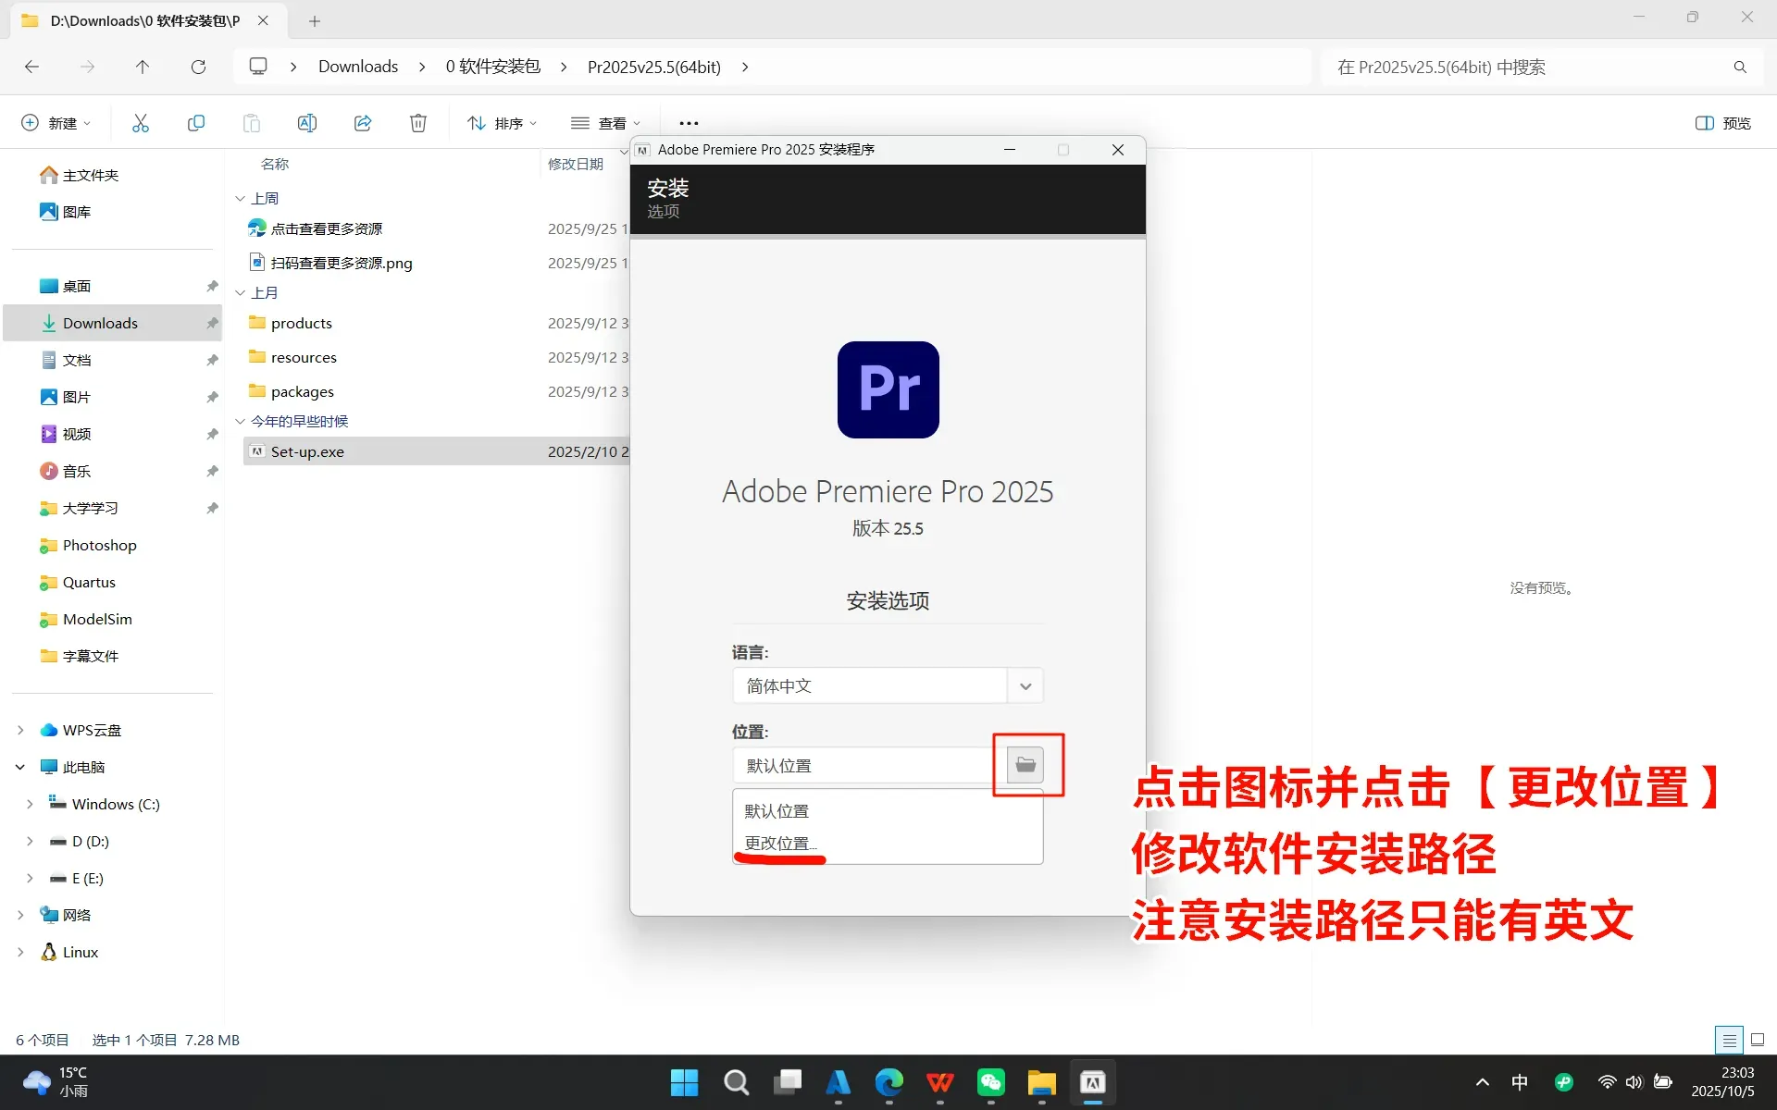The image size is (1777, 1110).
Task: Click the cut scissors icon in toolbar
Action: pos(141,123)
